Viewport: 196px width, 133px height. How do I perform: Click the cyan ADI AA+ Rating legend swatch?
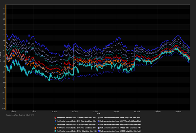tap(55, 131)
